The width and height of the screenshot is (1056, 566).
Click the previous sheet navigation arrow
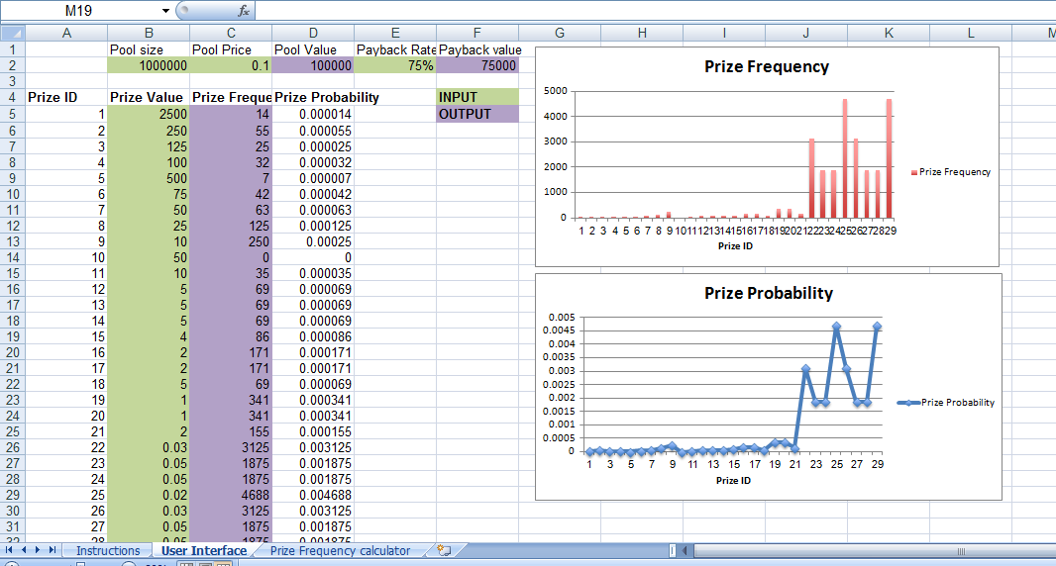tap(24, 550)
